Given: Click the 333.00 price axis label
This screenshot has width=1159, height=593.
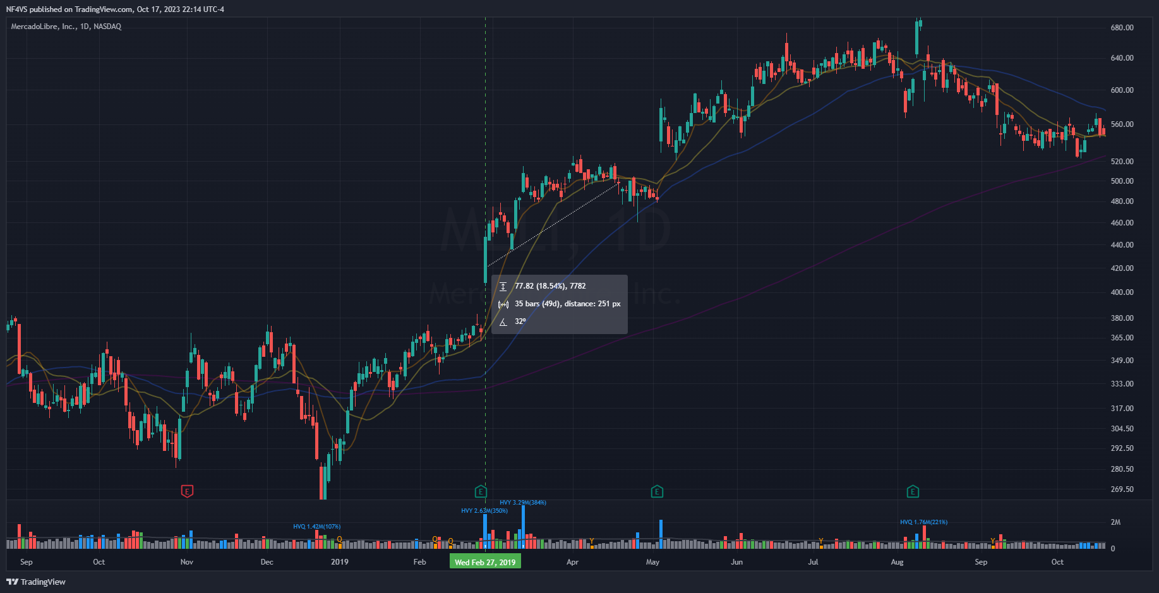Looking at the screenshot, I should click(1122, 384).
